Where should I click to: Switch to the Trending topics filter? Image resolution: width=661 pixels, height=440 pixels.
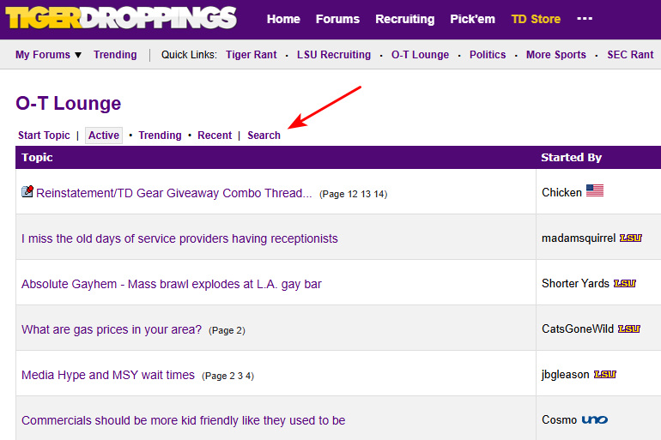(160, 136)
